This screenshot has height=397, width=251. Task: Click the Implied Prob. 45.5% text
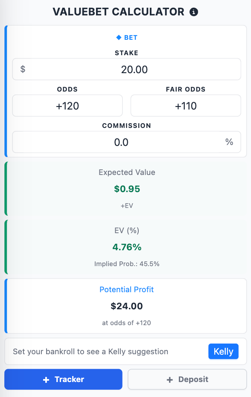(127, 264)
